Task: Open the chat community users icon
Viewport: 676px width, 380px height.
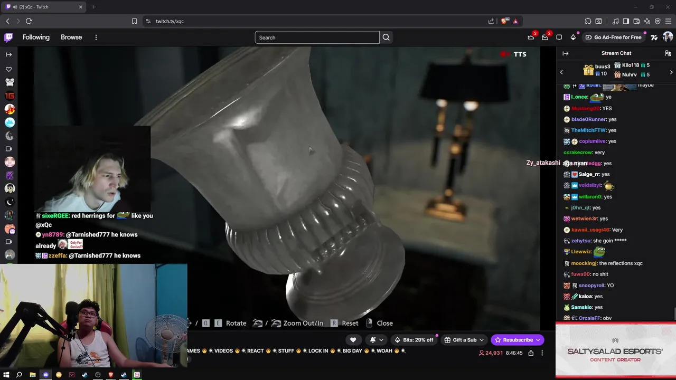Action: [x=668, y=53]
